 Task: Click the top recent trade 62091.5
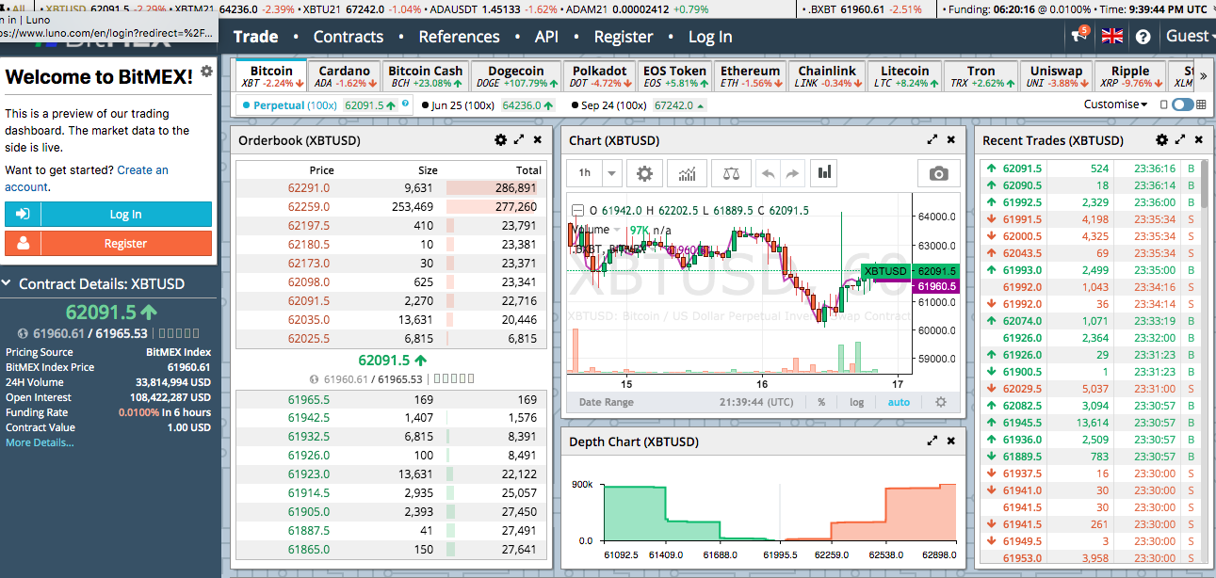[x=1022, y=169]
